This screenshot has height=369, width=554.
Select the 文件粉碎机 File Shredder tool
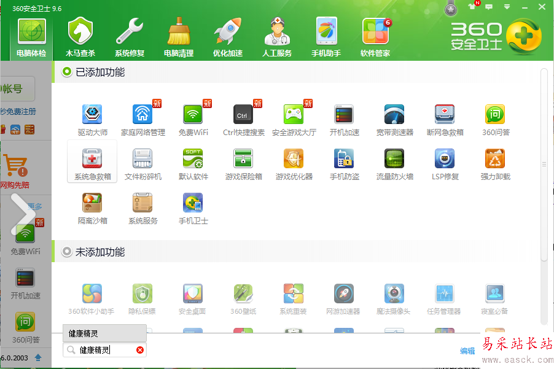(142, 162)
